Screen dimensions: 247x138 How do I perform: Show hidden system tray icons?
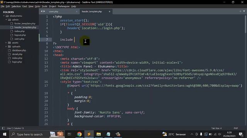[x=192, y=134]
